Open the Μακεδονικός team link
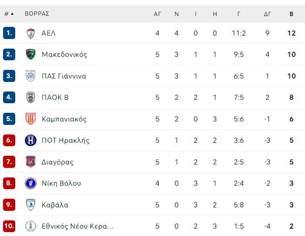This screenshot has width=305, height=236. (x=64, y=55)
